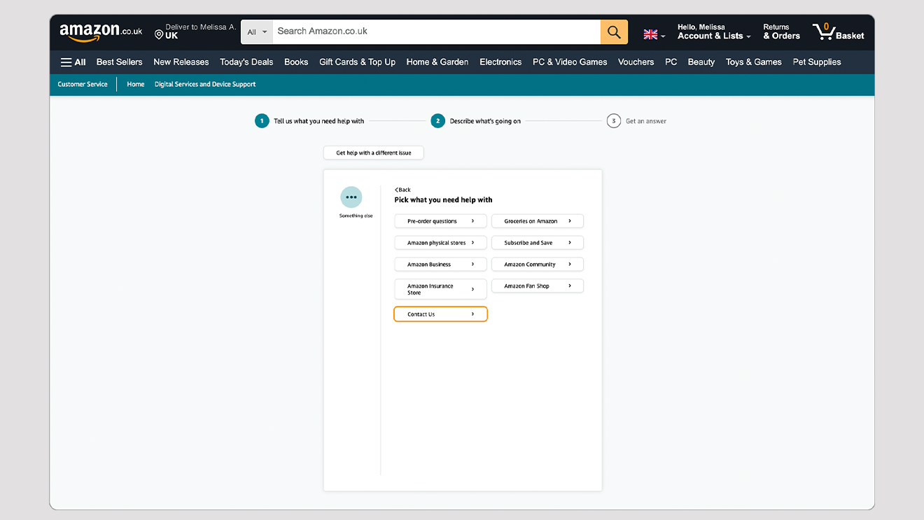The width and height of the screenshot is (924, 520).
Task: Click the Contact Us button
Action: 440,314
